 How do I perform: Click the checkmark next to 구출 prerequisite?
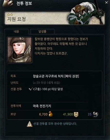pyautogui.click(x=31, y=89)
